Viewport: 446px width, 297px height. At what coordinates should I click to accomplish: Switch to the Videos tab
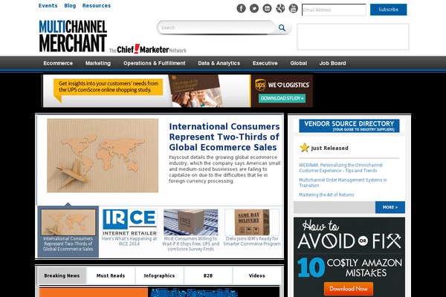pyautogui.click(x=257, y=275)
